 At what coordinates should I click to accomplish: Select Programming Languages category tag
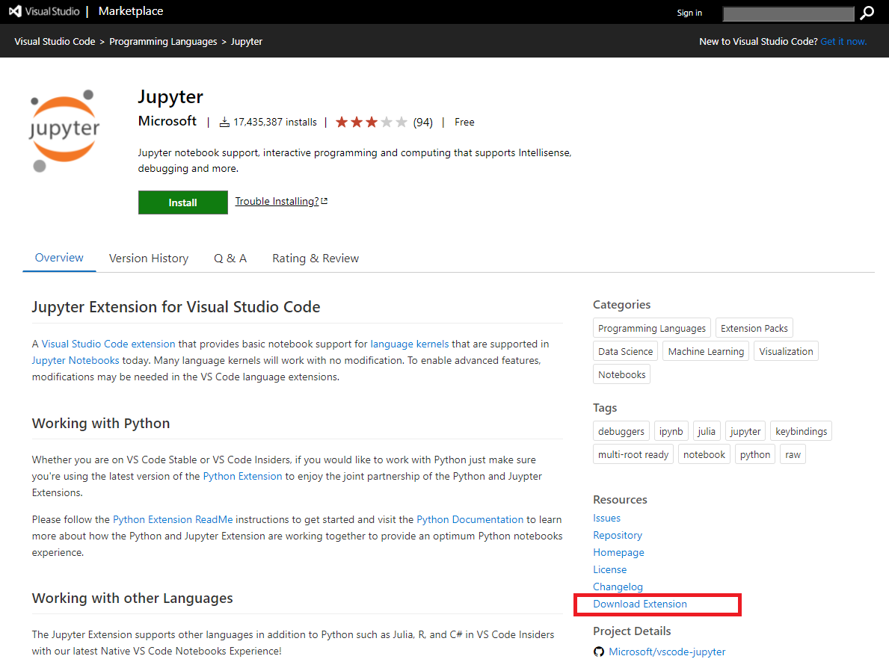pos(652,328)
